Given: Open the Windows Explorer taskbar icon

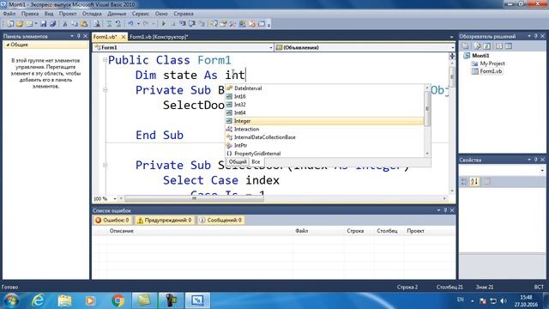Looking at the screenshot, I should [x=64, y=300].
